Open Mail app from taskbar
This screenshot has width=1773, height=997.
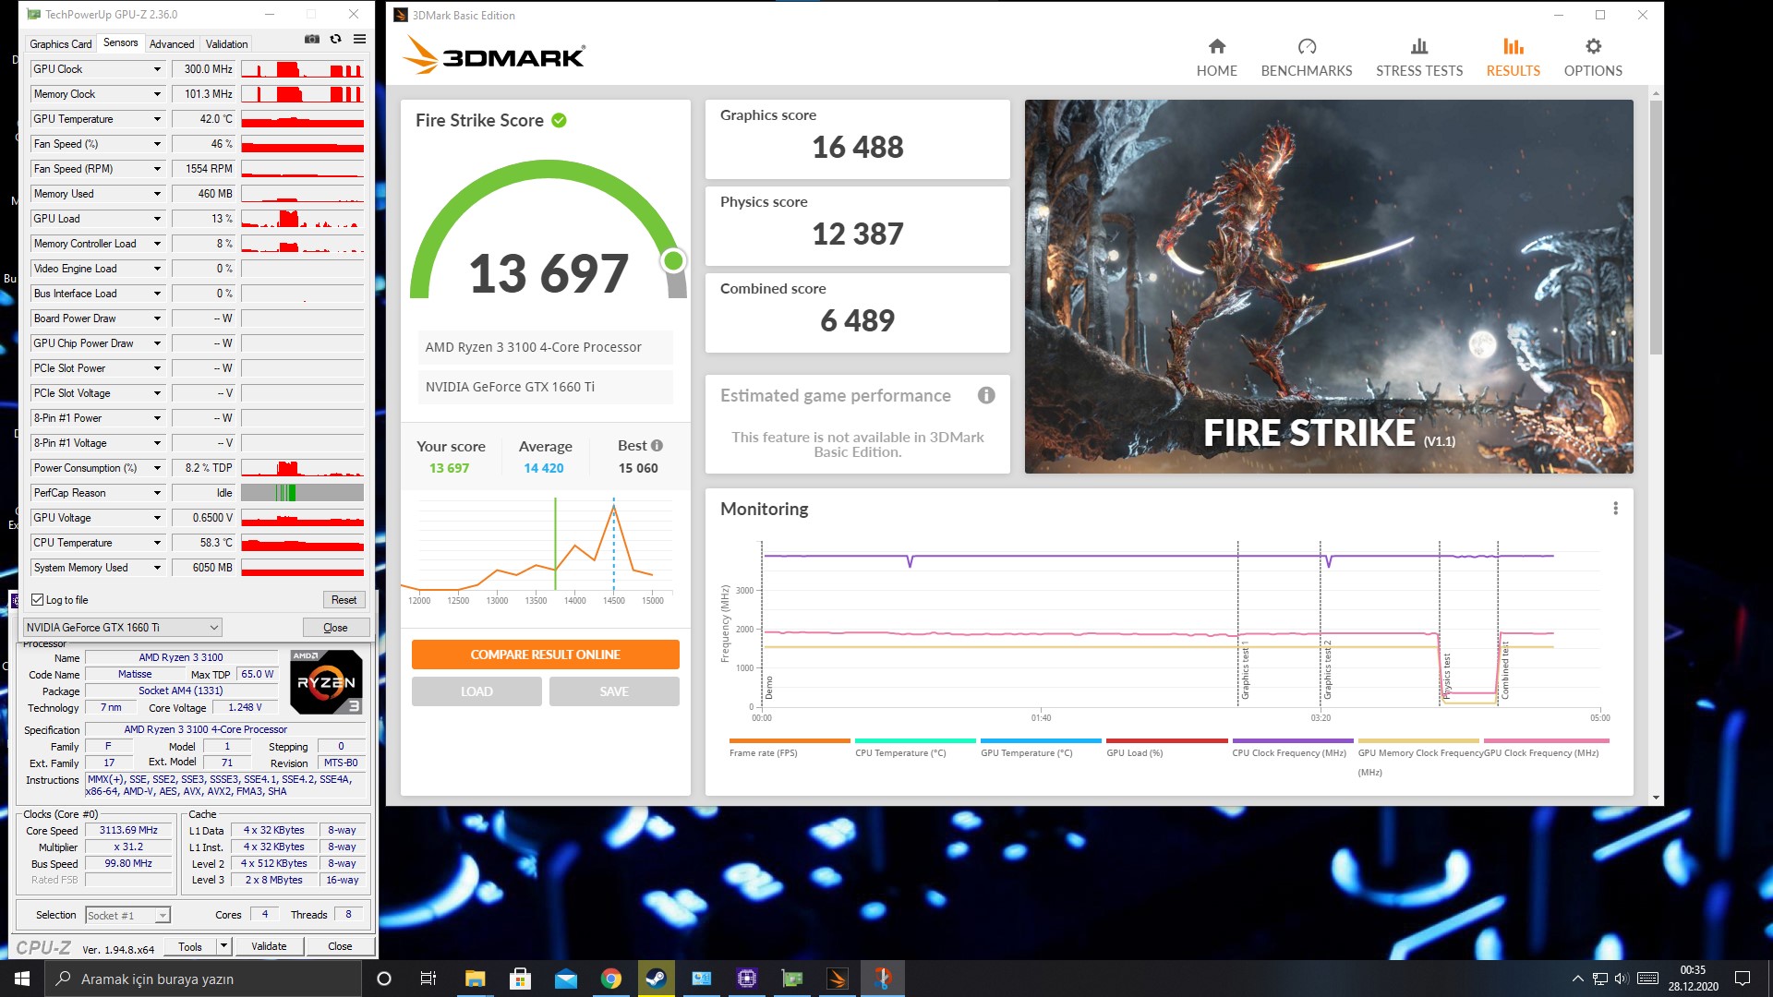[565, 979]
